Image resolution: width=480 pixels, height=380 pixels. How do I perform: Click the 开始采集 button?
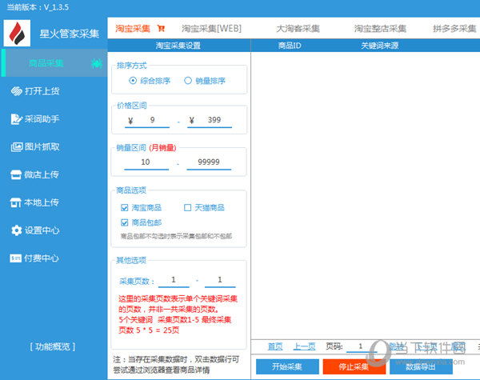pos(287,366)
